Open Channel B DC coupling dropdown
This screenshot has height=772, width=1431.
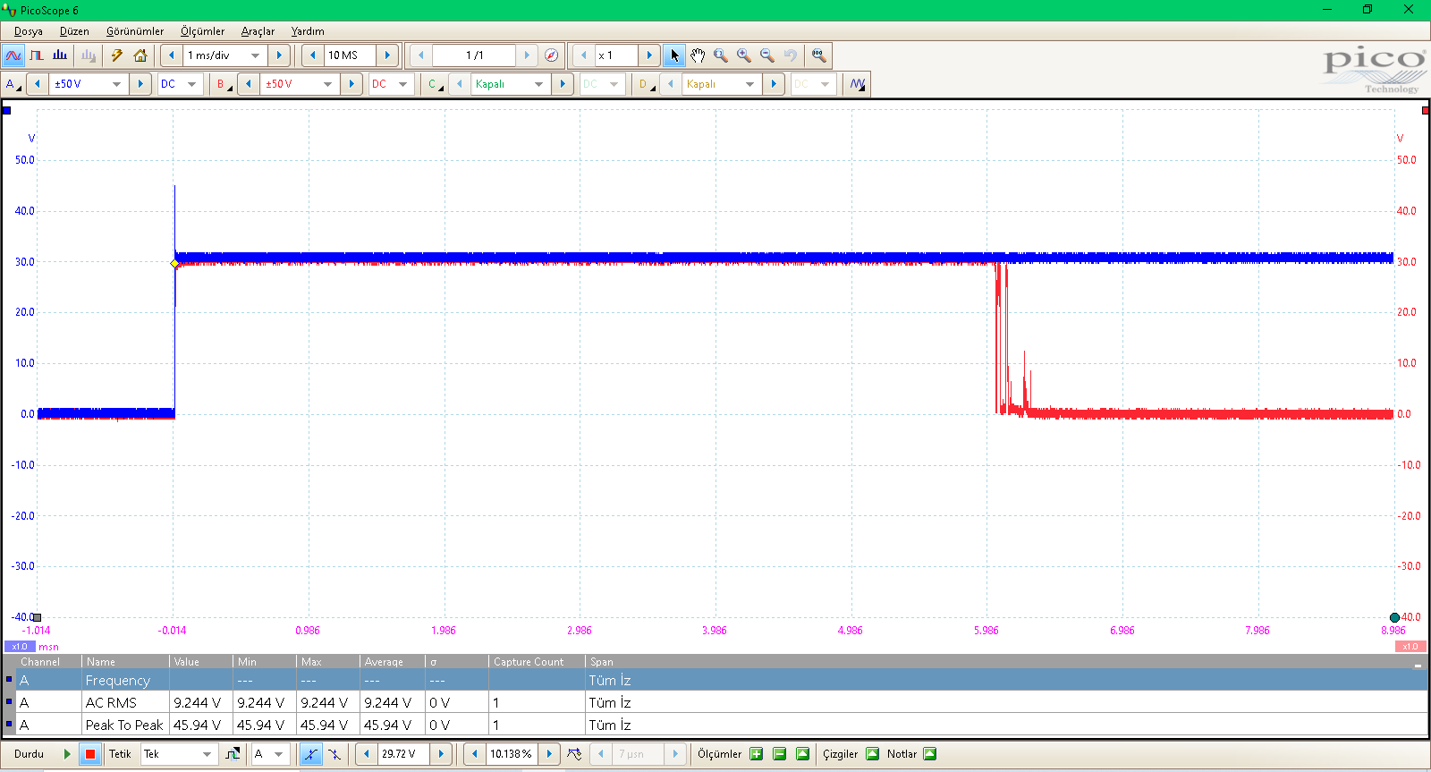(x=402, y=84)
